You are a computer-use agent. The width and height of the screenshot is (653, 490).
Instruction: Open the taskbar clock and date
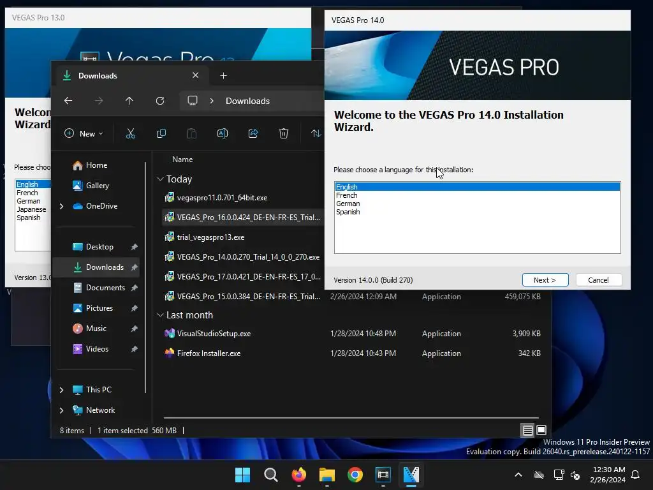pyautogui.click(x=608, y=475)
